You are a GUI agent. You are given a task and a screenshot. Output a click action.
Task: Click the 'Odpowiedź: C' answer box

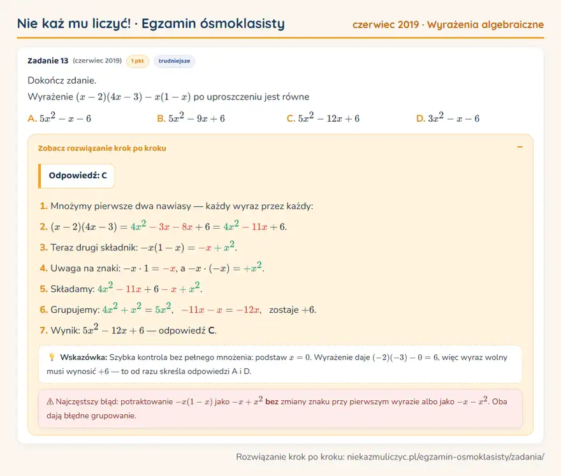point(76,176)
